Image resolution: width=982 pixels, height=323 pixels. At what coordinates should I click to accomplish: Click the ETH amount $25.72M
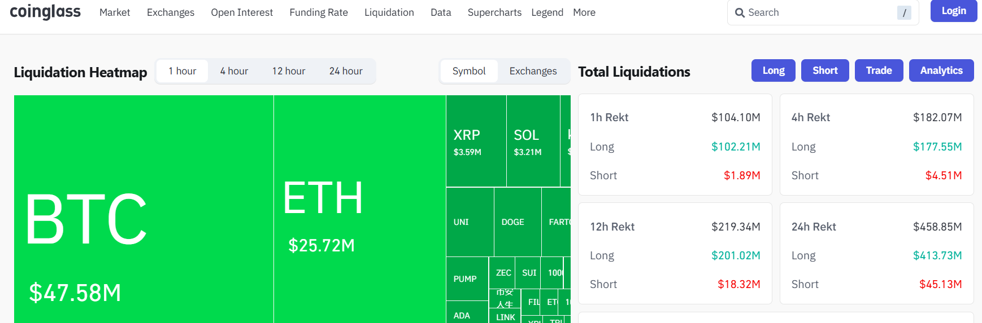pyautogui.click(x=321, y=245)
